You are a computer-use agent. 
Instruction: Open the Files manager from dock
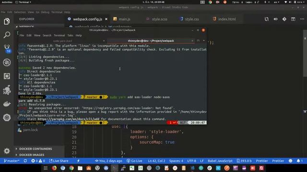coord(80,168)
